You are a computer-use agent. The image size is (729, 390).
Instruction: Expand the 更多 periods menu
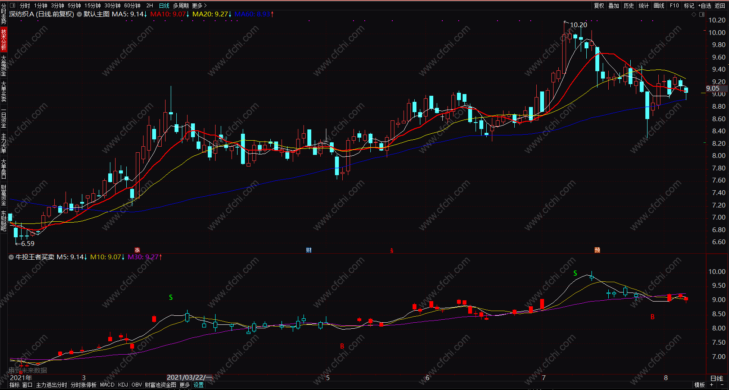point(199,6)
